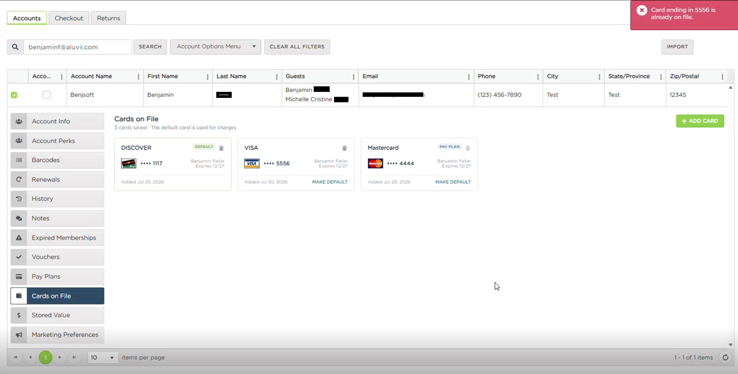Dismiss the card already on file alert
Viewport: 738px width, 374px height.
pos(642,10)
